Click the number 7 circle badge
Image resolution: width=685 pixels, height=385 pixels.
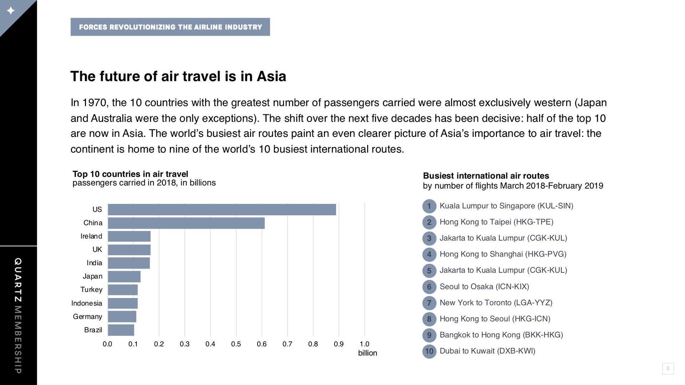429,303
